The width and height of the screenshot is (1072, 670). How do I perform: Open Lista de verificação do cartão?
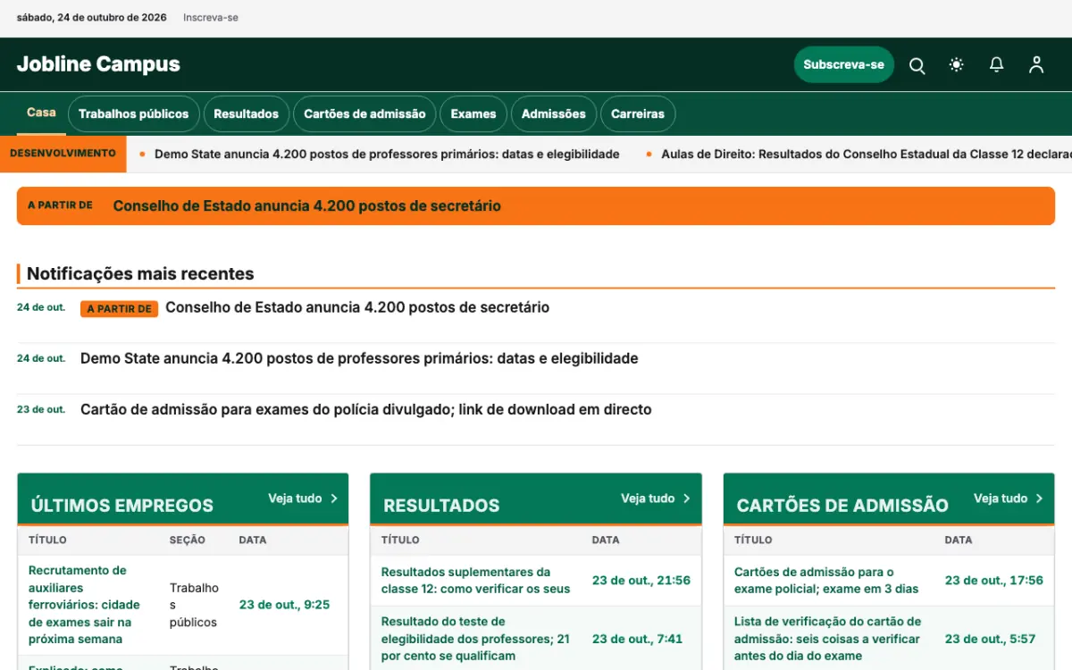[827, 639]
